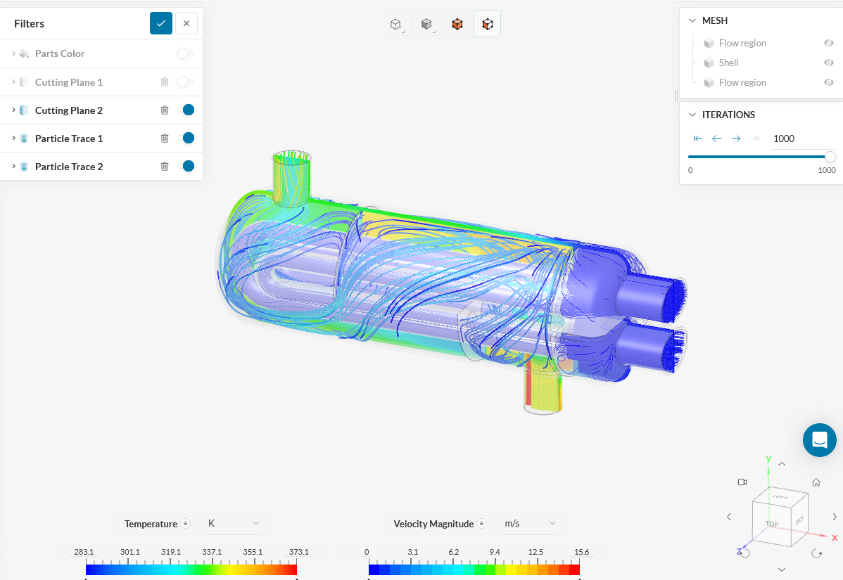Enable the Parts Color toggle
This screenshot has height=580, width=843.
[x=186, y=53]
